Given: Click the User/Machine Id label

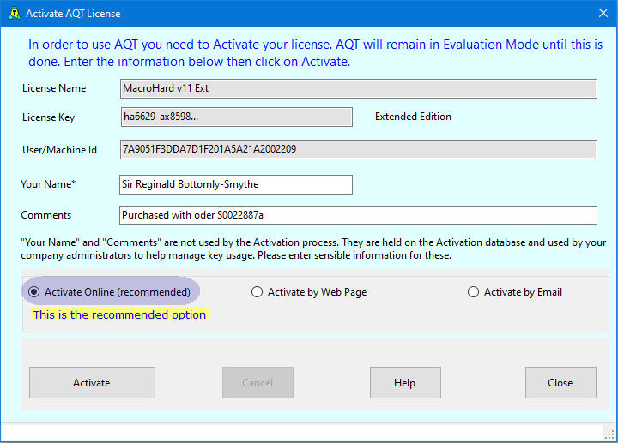Looking at the screenshot, I should click(x=59, y=150).
